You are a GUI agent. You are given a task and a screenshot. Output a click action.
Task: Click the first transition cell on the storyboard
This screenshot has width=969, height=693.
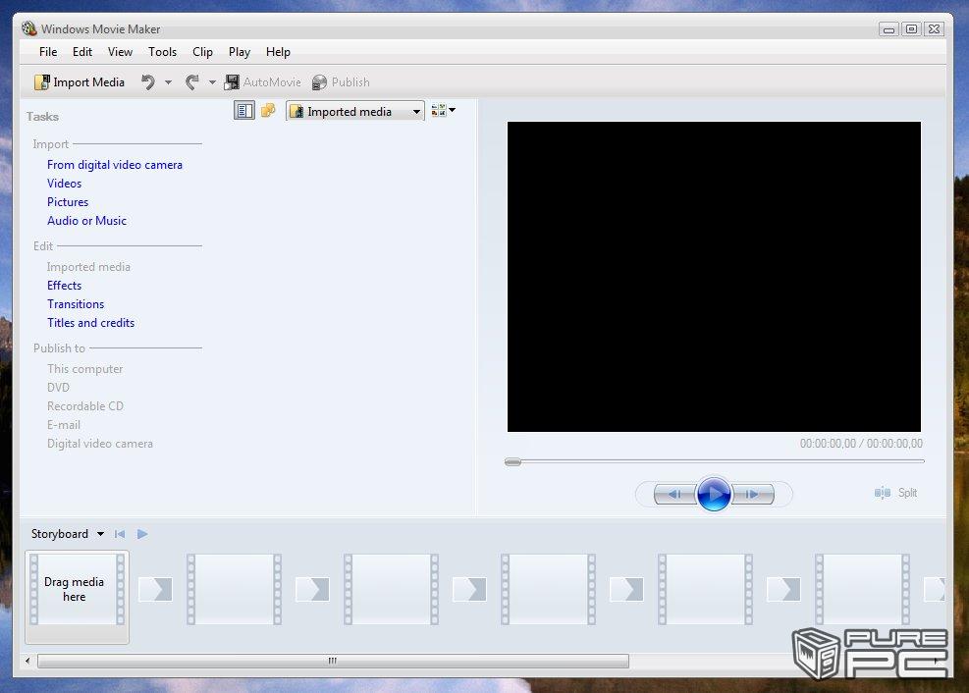pos(155,589)
